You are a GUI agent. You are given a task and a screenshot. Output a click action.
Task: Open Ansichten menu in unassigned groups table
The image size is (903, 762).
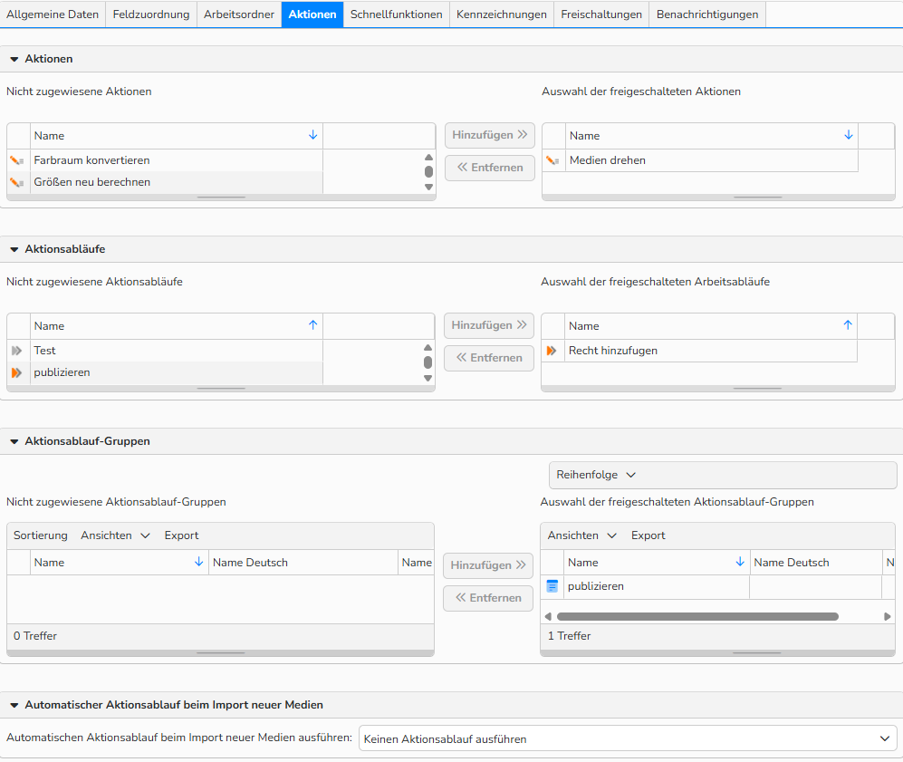115,535
